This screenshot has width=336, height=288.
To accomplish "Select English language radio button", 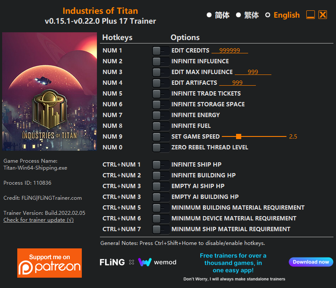I will pos(268,15).
